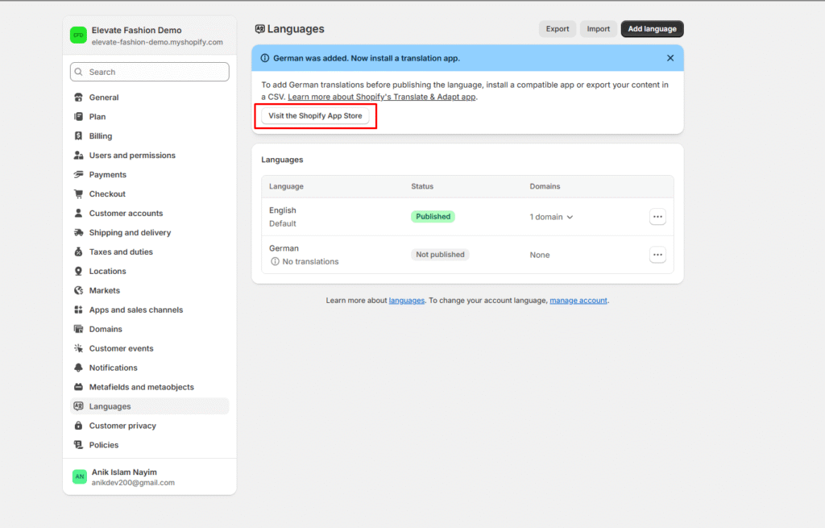Click the Apps and sales channels icon

coord(78,310)
